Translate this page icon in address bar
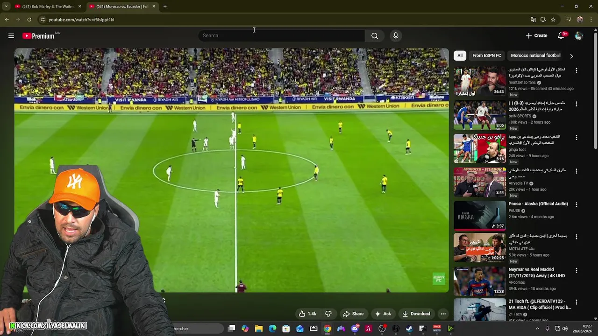This screenshot has height=336, width=598. tap(533, 20)
